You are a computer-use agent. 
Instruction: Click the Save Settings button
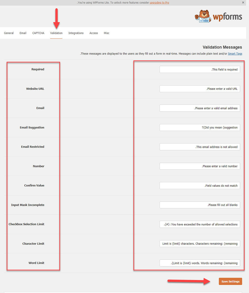pyautogui.click(x=230, y=281)
